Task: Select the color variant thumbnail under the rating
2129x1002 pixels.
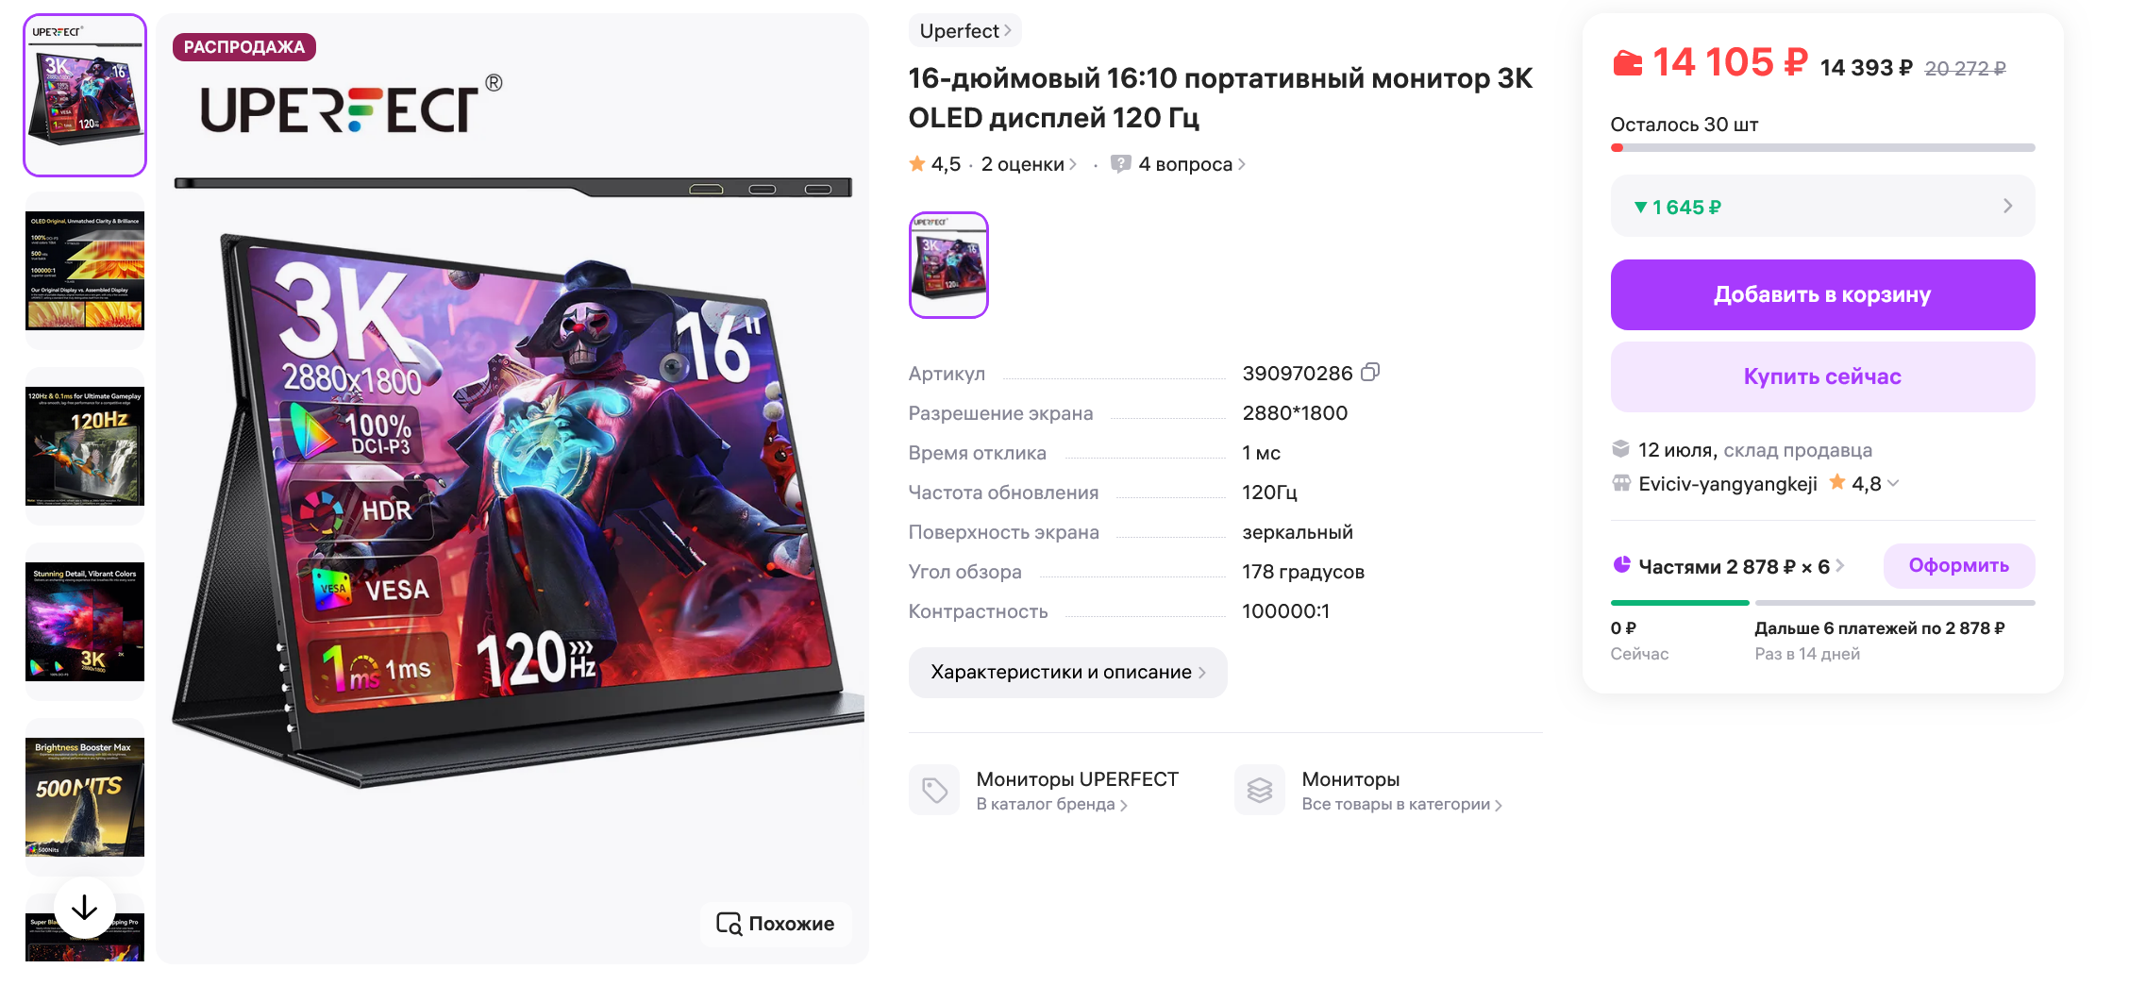Action: pos(948,265)
